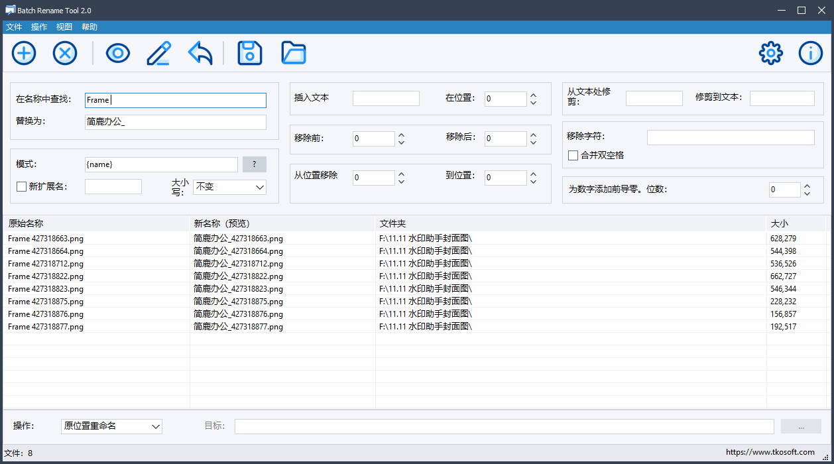Open the 视图 menu
834x464 pixels.
64,27
